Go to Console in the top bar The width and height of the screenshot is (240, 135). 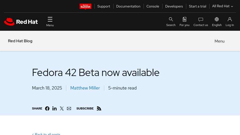pos(153,6)
